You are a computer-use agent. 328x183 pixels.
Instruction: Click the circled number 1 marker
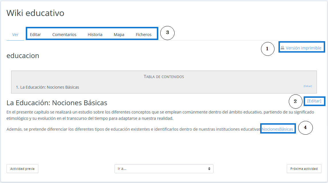pos(268,49)
